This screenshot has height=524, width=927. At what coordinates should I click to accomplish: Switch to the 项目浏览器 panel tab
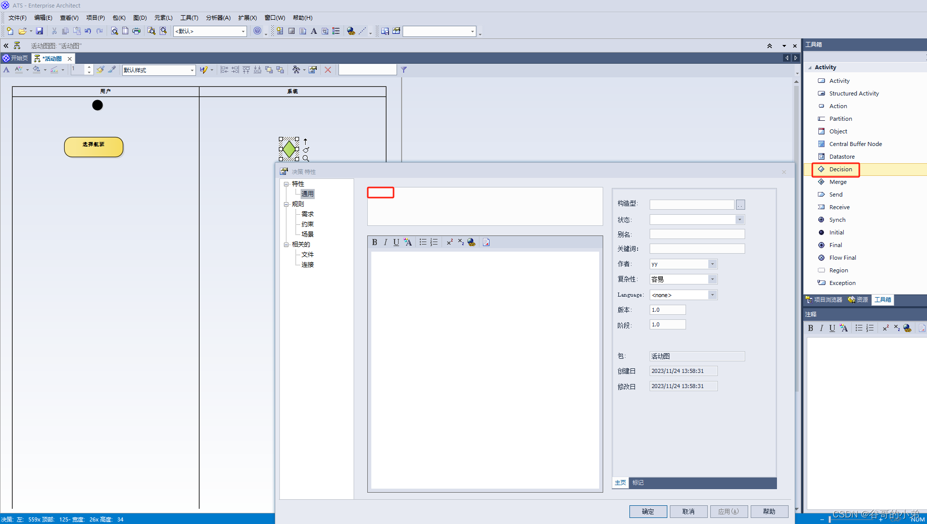(x=824, y=300)
